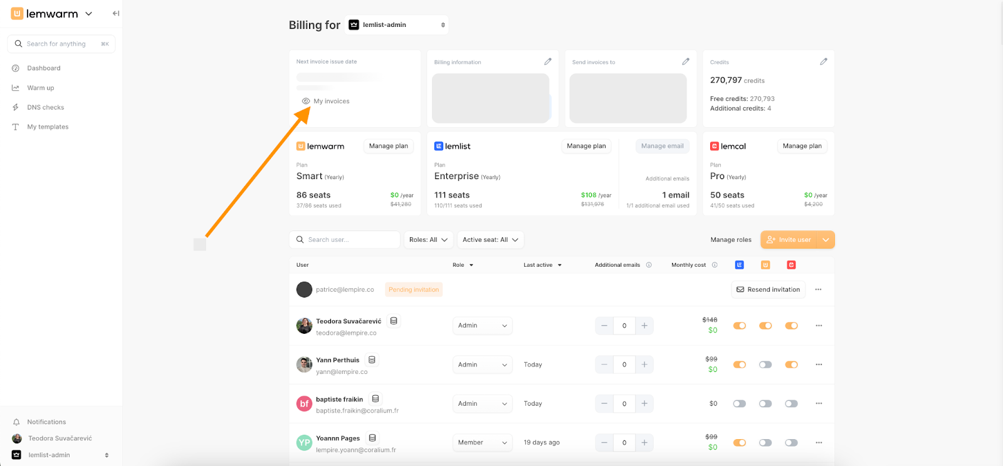
Task: Click the pencil icon for Billing information
Action: tap(547, 61)
